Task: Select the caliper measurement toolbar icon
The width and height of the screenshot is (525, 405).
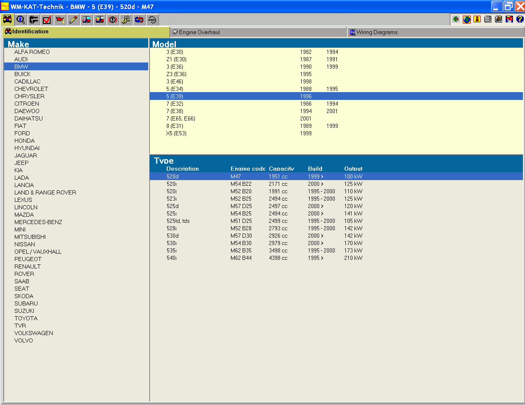Action: [34, 19]
